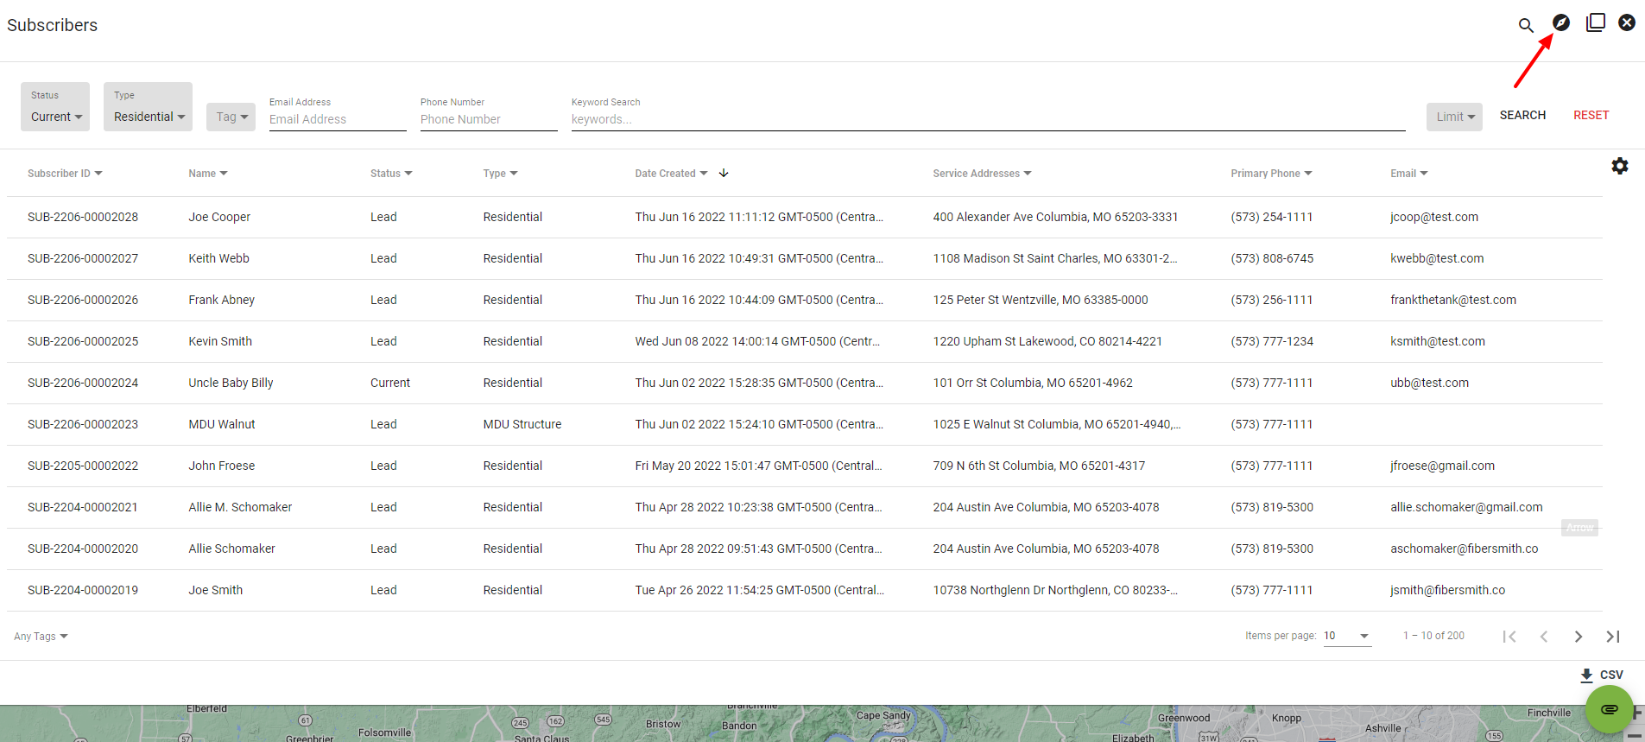1645x742 pixels.
Task: Open Date Created column menu
Action: [671, 174]
